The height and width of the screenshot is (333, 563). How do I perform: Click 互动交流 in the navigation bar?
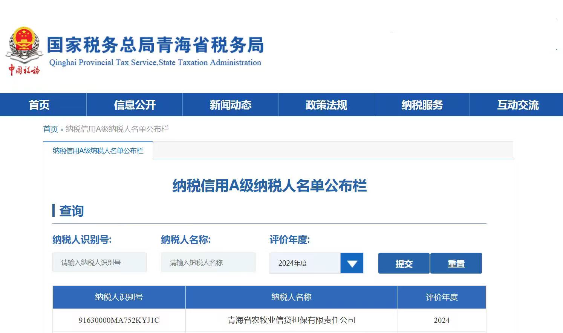518,105
